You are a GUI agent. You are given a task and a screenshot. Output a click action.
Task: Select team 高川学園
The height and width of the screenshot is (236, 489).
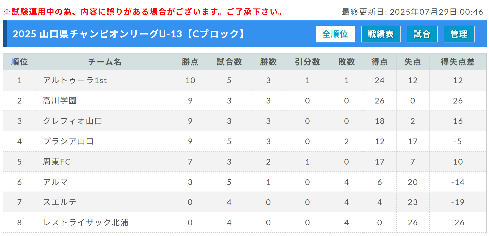click(x=60, y=100)
